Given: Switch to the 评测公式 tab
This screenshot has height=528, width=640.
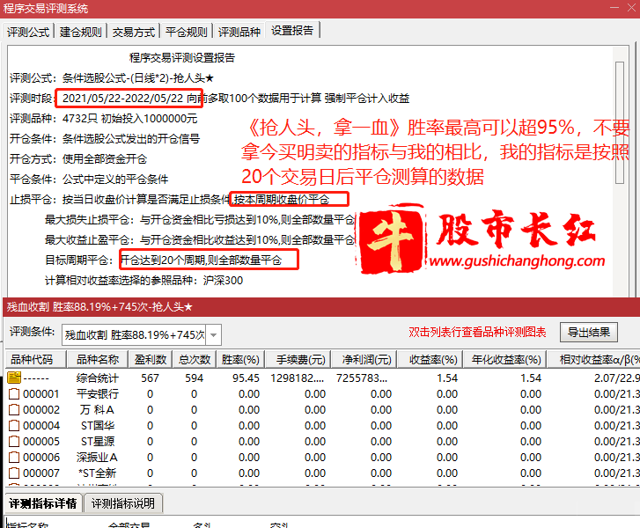Looking at the screenshot, I should click(29, 32).
